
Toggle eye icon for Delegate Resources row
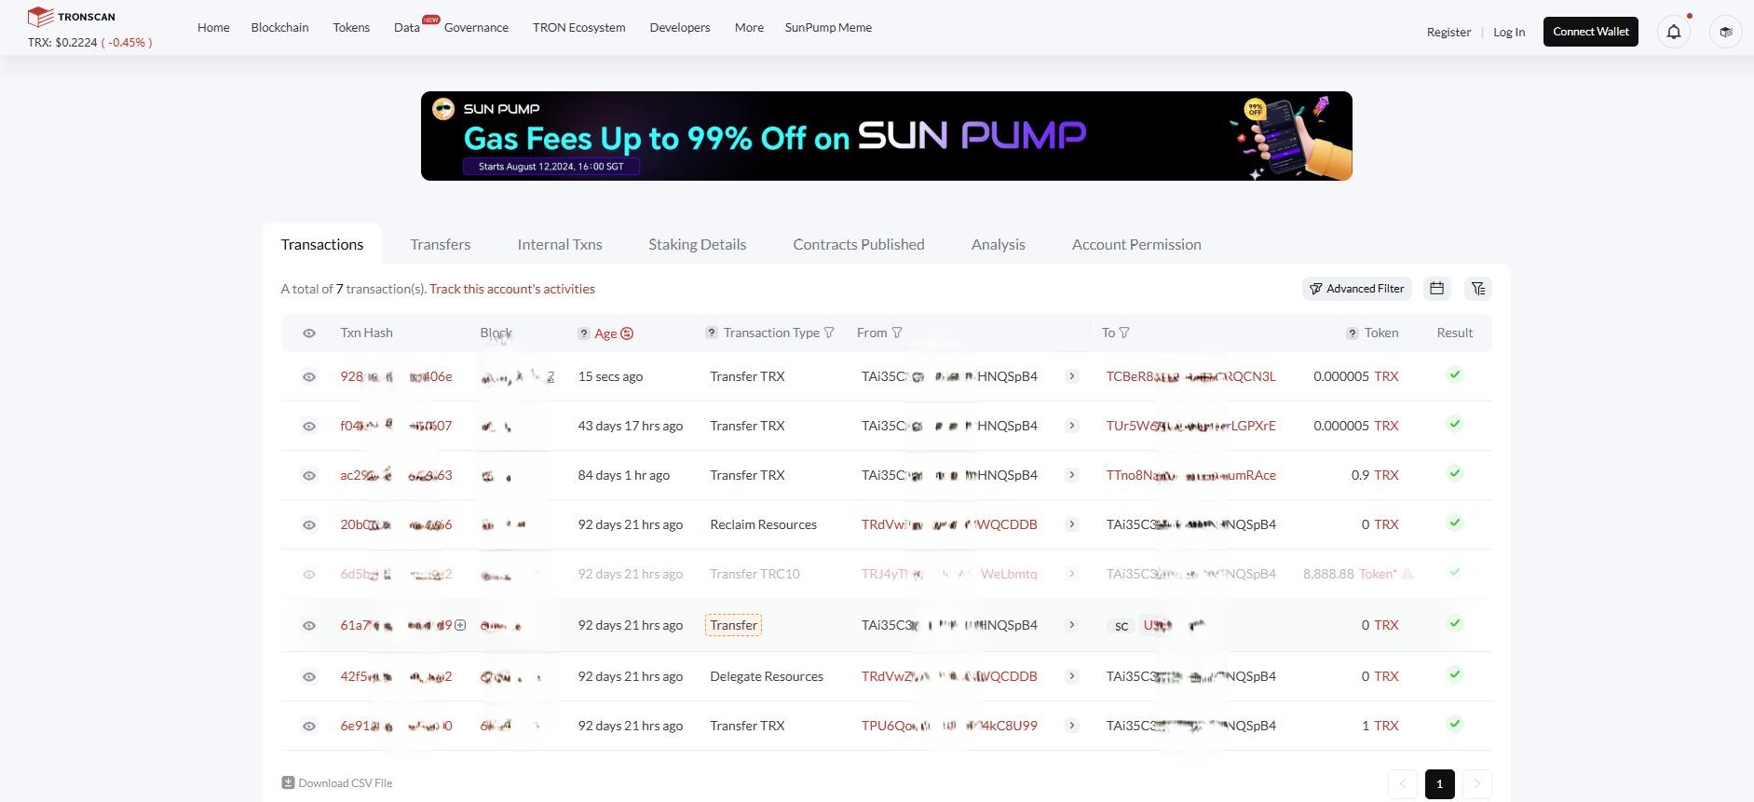pos(309,677)
